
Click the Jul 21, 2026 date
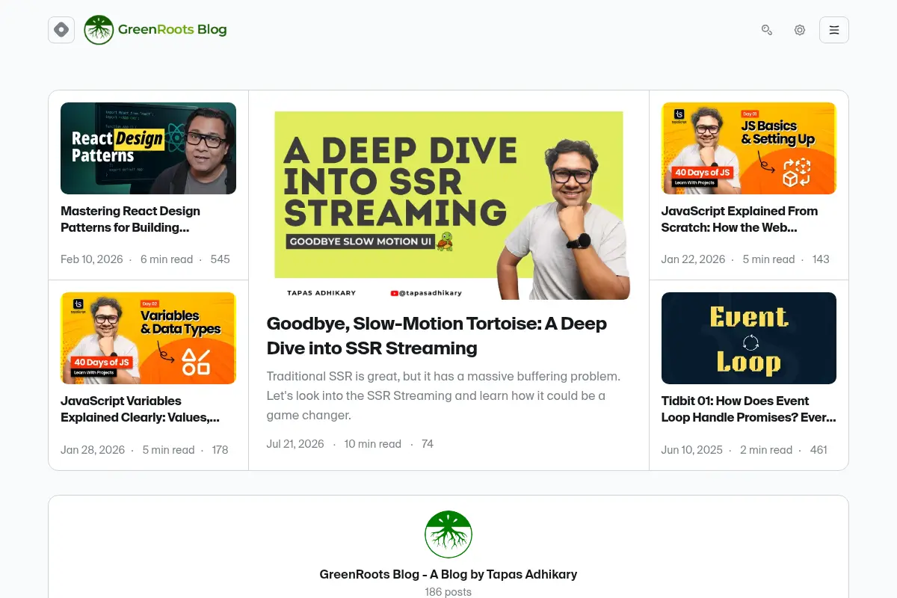(x=295, y=444)
